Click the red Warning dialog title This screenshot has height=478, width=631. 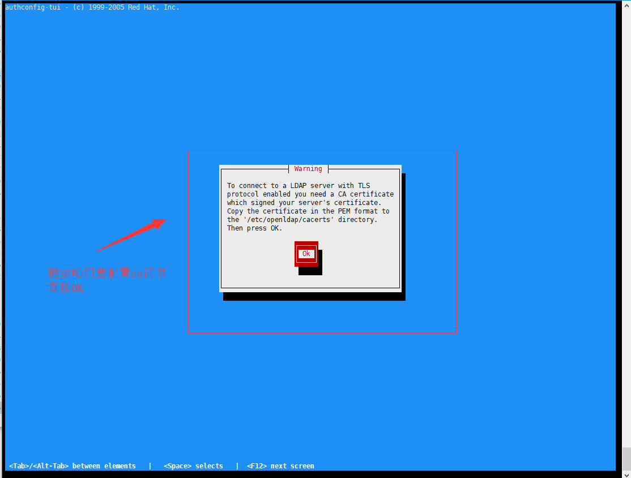[308, 169]
